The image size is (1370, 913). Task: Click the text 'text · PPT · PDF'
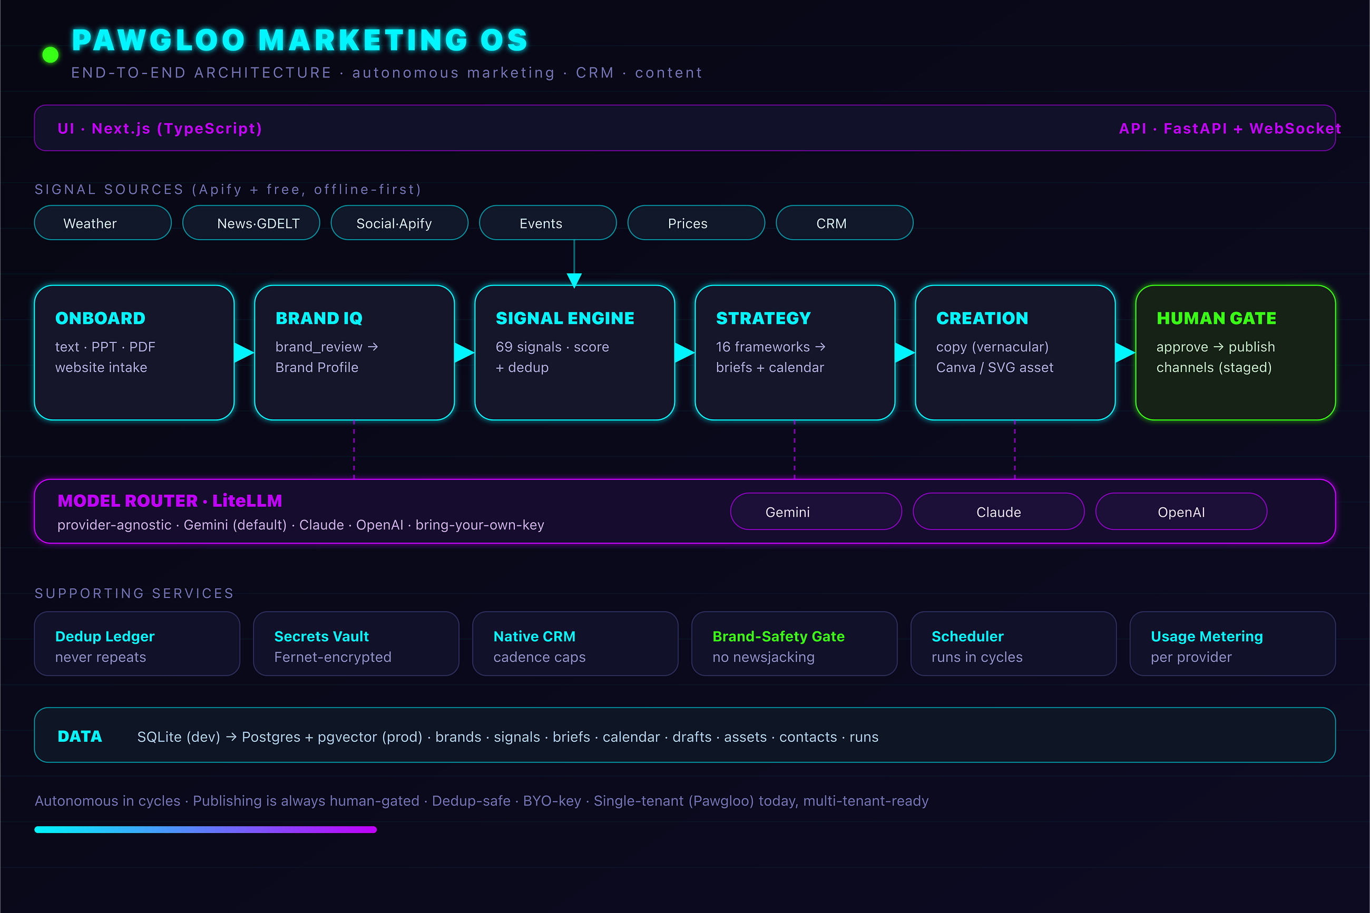point(105,347)
